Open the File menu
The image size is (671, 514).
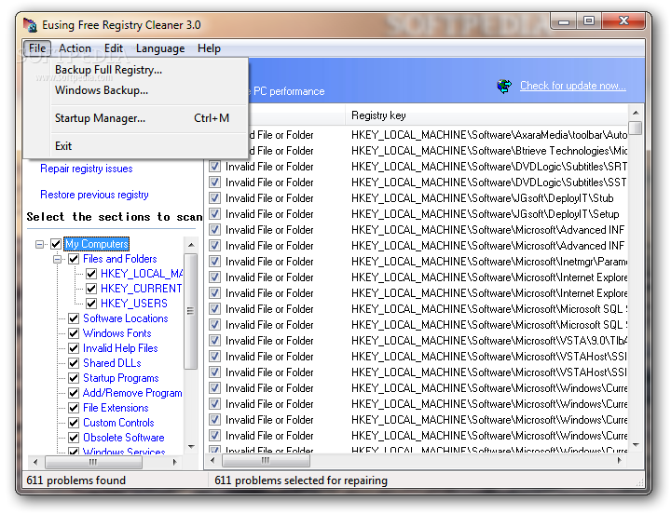[37, 48]
